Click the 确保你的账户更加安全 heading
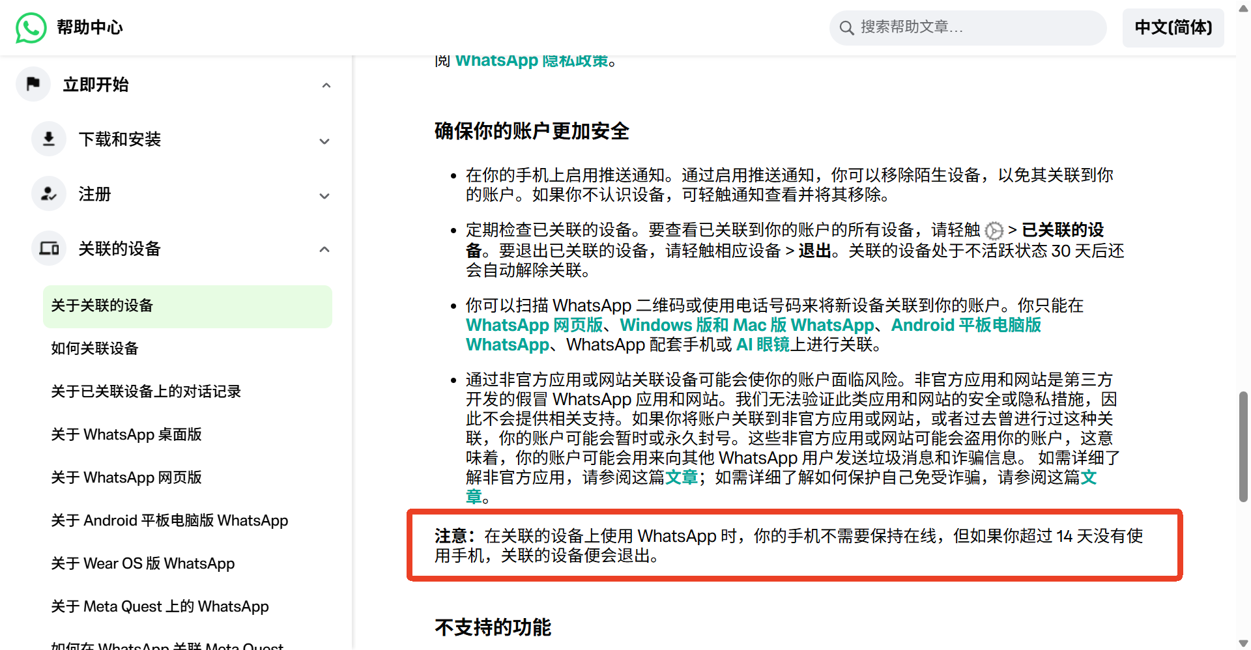This screenshot has height=650, width=1251. (x=532, y=132)
